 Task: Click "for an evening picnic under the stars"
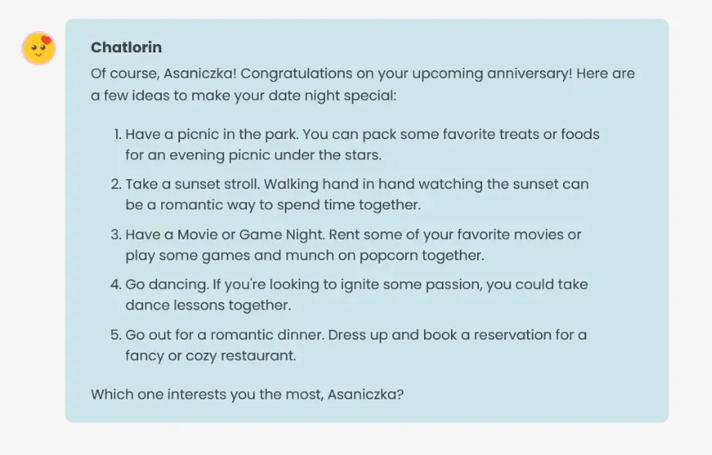pyautogui.click(x=254, y=154)
